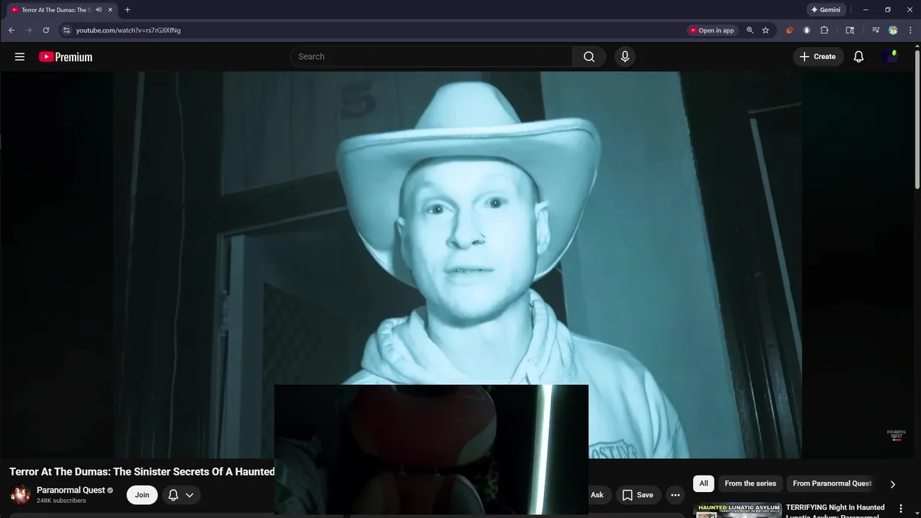Open this video in the YouTube app

[712, 30]
